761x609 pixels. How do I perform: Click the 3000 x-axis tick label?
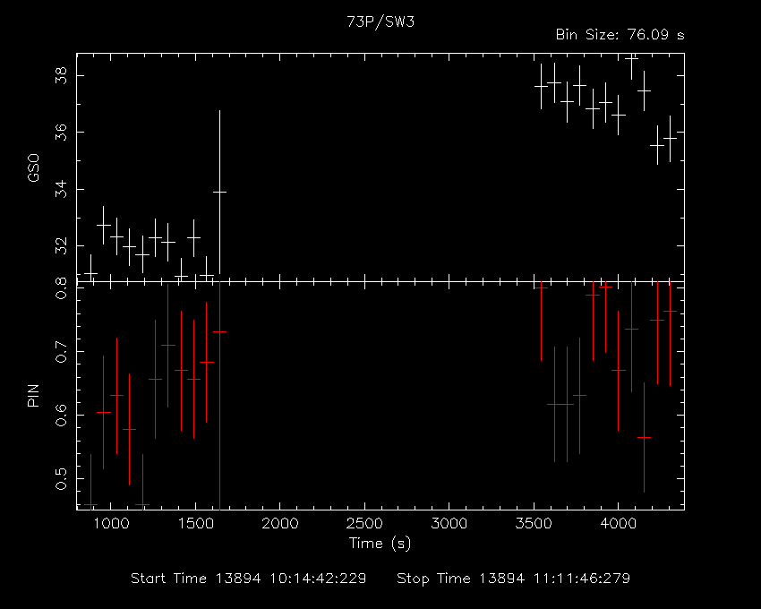449,524
